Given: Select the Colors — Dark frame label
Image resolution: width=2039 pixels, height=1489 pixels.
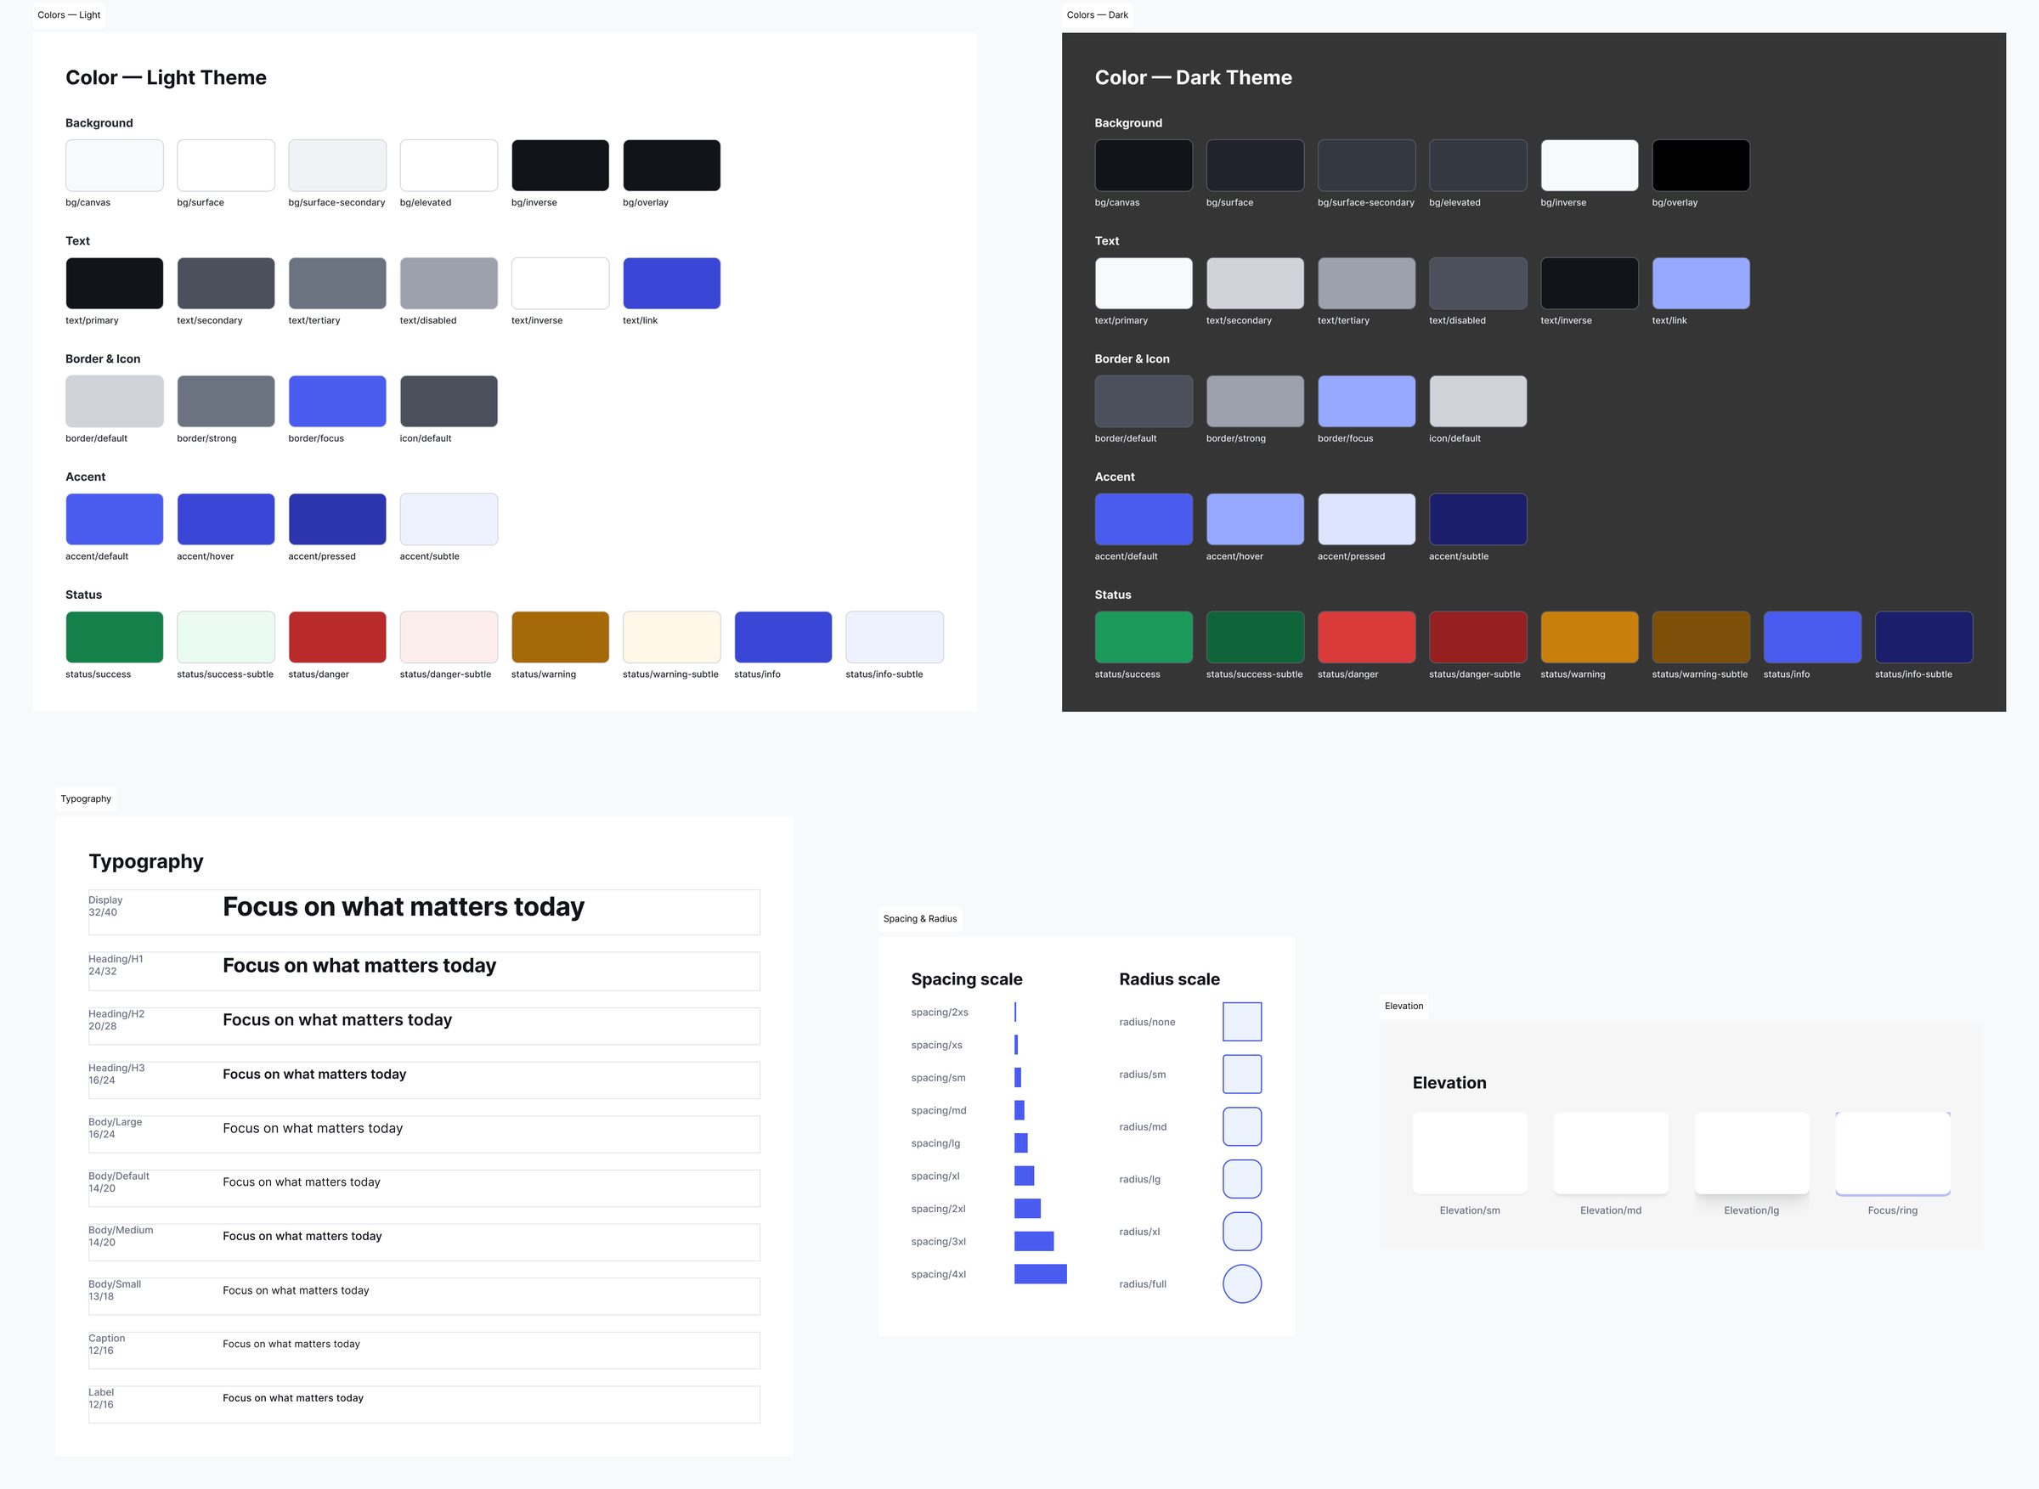Looking at the screenshot, I should click(x=1097, y=15).
